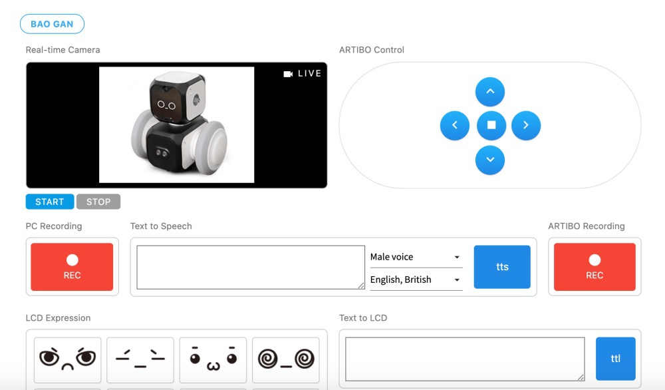Click the ARTIBO Control label
Screen dimensions: 665x390
click(372, 50)
